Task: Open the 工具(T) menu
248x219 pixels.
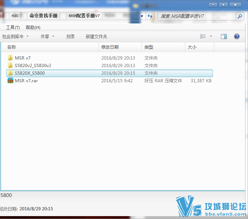Action: (x=13, y=27)
